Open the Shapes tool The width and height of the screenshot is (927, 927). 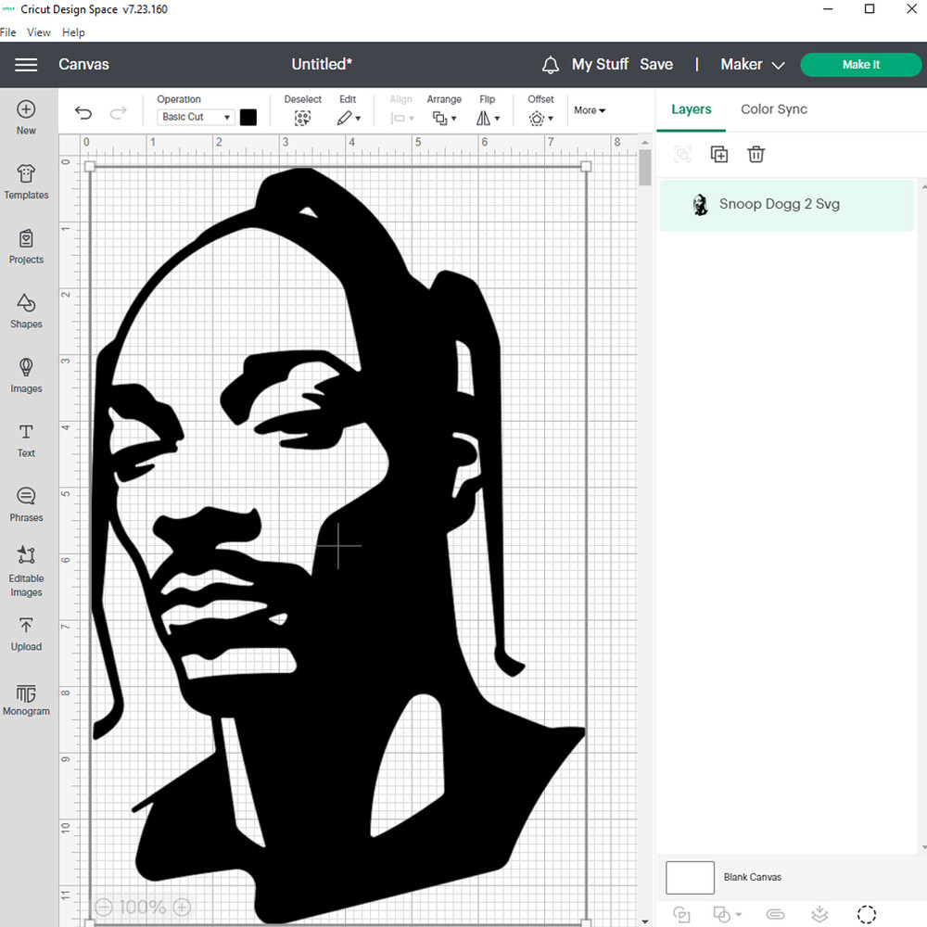pyautogui.click(x=26, y=311)
